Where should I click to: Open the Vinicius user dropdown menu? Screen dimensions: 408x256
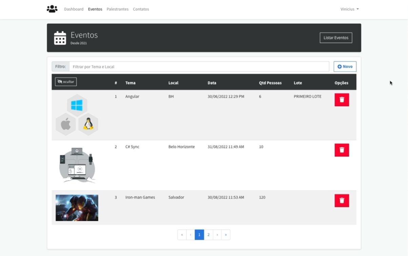[x=349, y=9]
